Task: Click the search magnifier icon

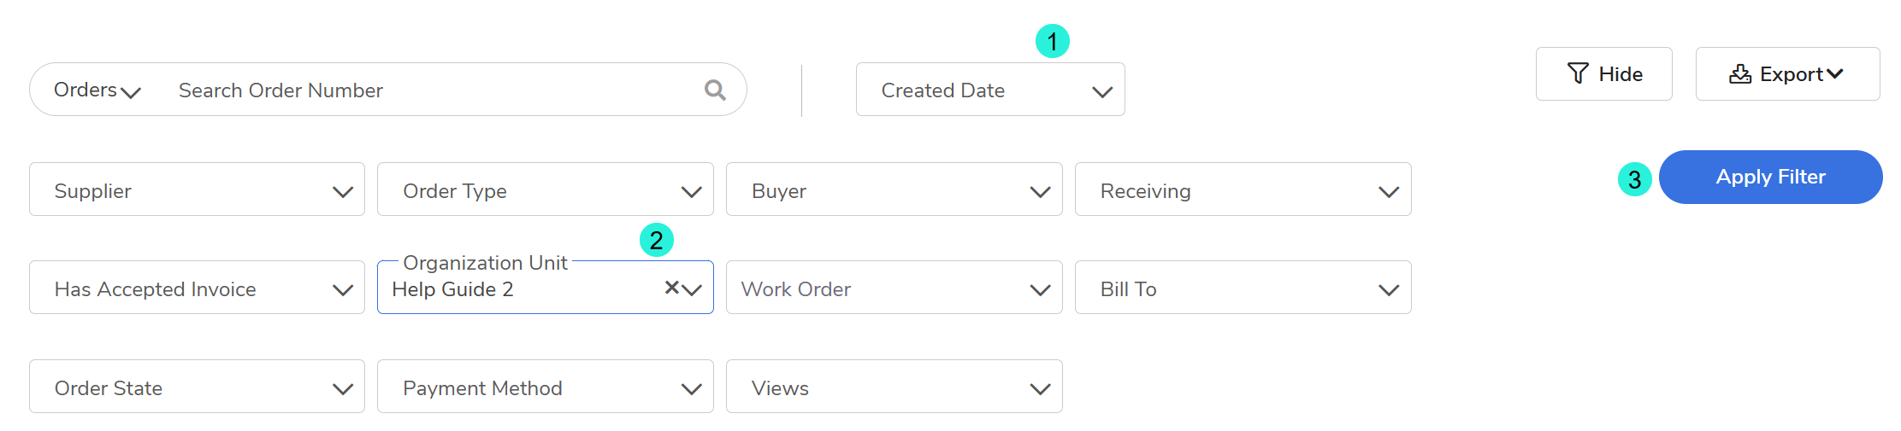Action: click(715, 90)
